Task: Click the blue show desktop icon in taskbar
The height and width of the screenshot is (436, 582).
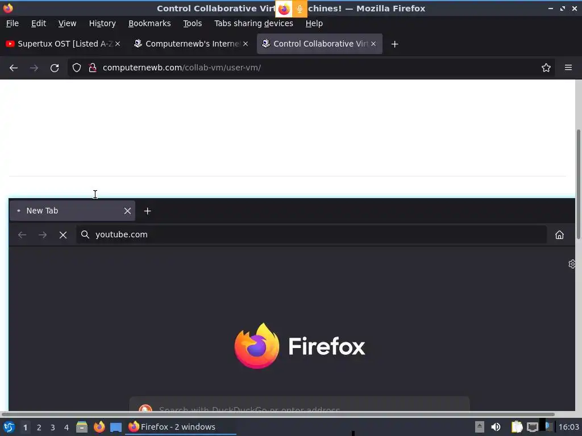Action: (x=116, y=427)
